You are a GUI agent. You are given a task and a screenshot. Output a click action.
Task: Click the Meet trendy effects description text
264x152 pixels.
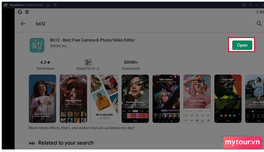[x=81, y=128]
